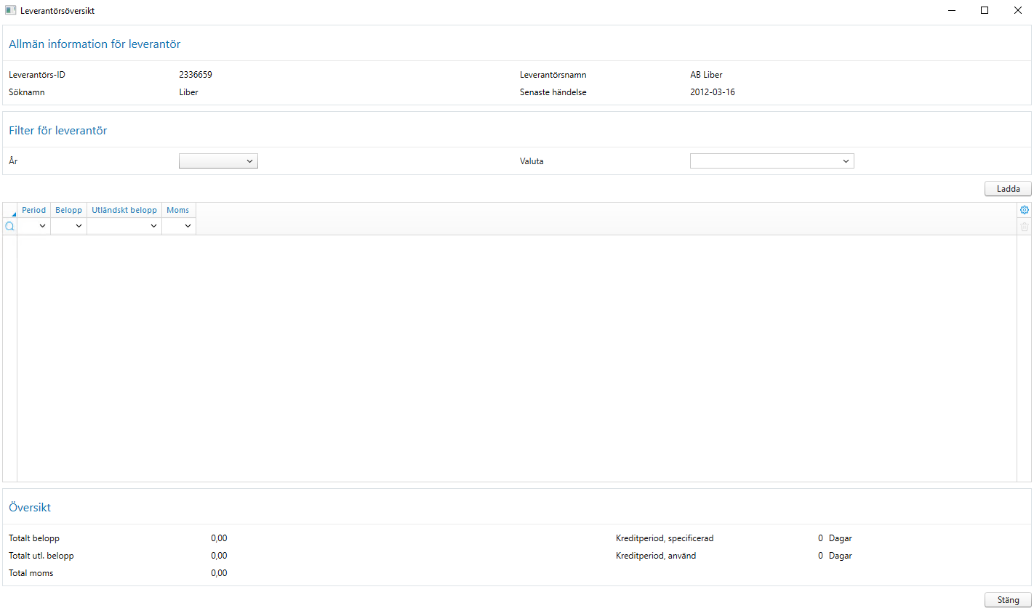Open the Moms column filter dropdown
The width and height of the screenshot is (1034, 608).
189,226
